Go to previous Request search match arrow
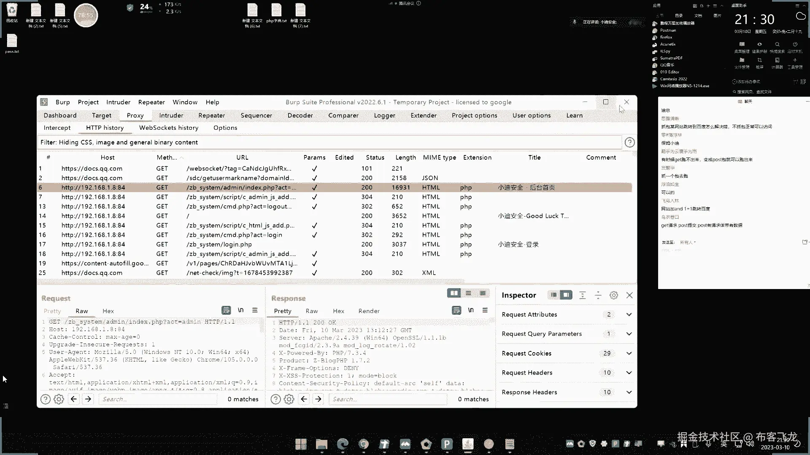This screenshot has width=810, height=455. [x=73, y=399]
